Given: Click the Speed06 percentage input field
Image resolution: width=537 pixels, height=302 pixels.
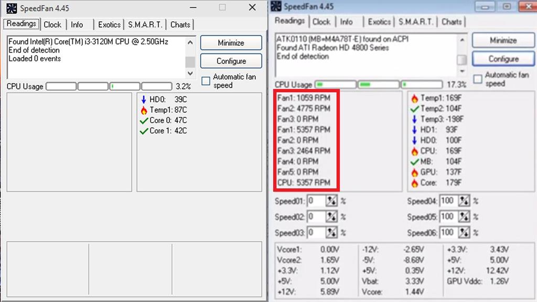Looking at the screenshot, I should coord(449,233).
